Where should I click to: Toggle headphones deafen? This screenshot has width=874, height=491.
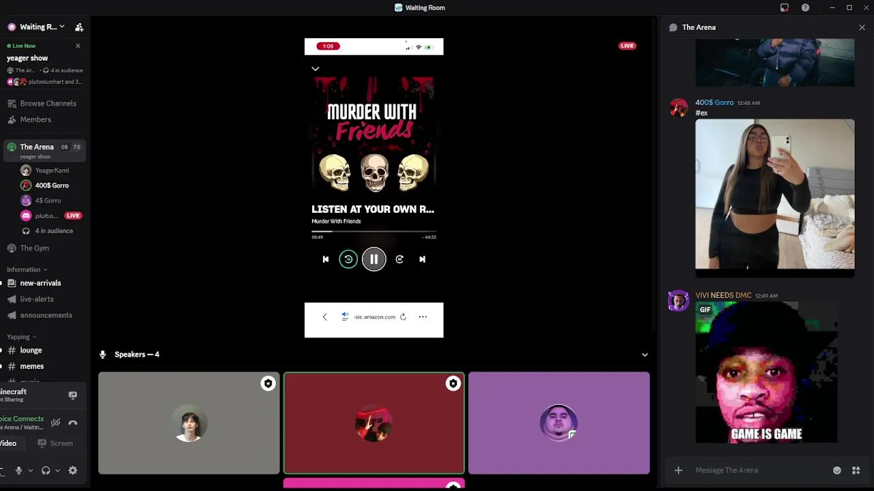(46, 471)
